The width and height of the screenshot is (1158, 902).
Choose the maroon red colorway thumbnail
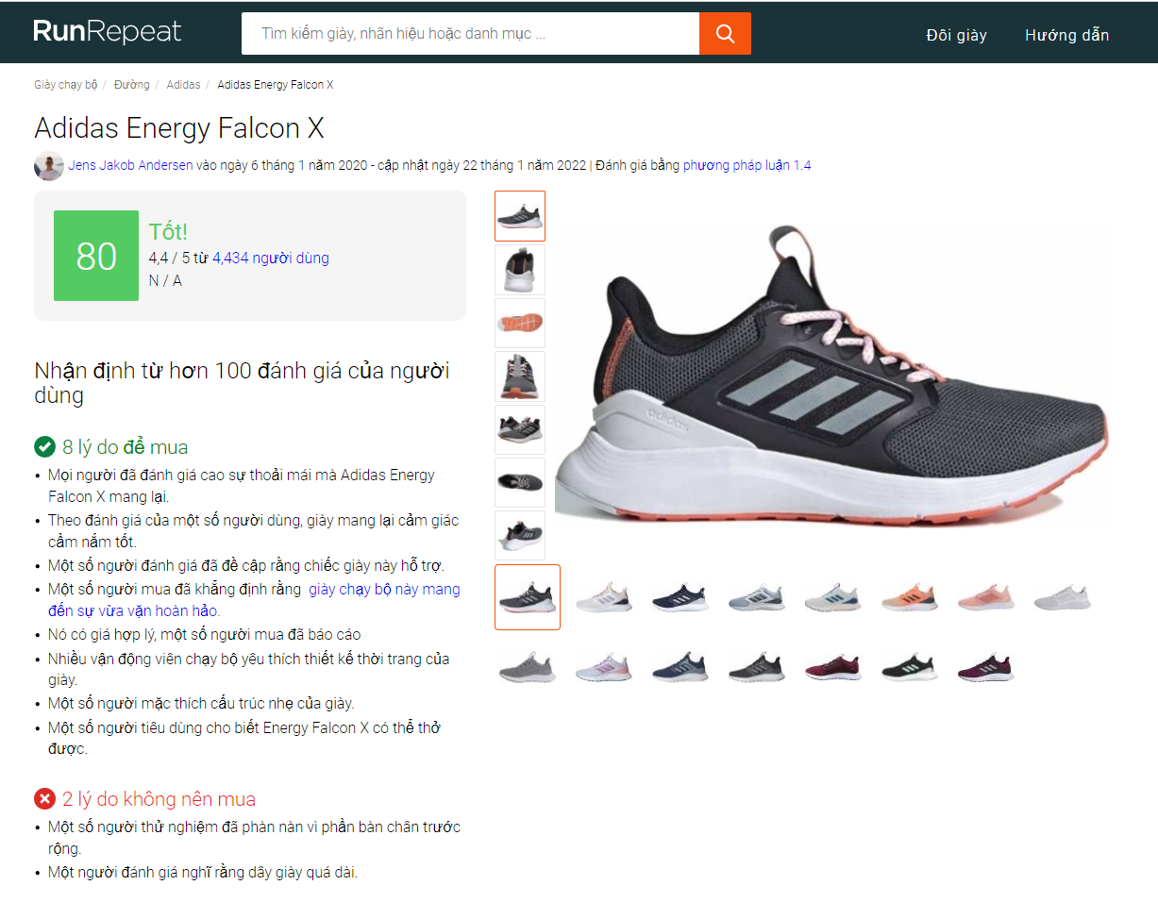(832, 667)
